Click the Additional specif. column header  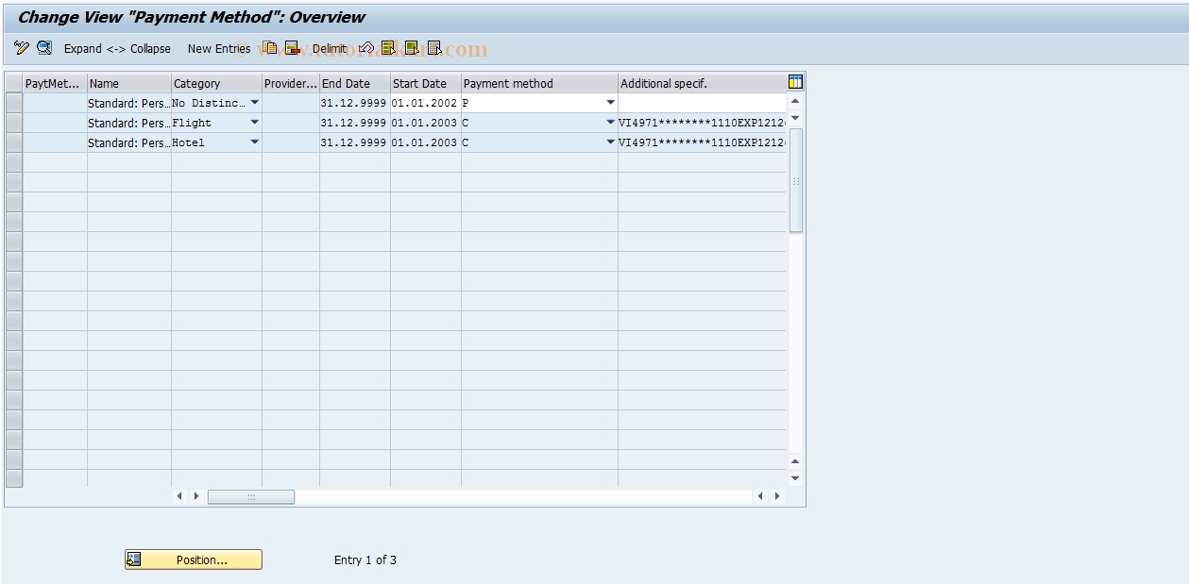[702, 83]
